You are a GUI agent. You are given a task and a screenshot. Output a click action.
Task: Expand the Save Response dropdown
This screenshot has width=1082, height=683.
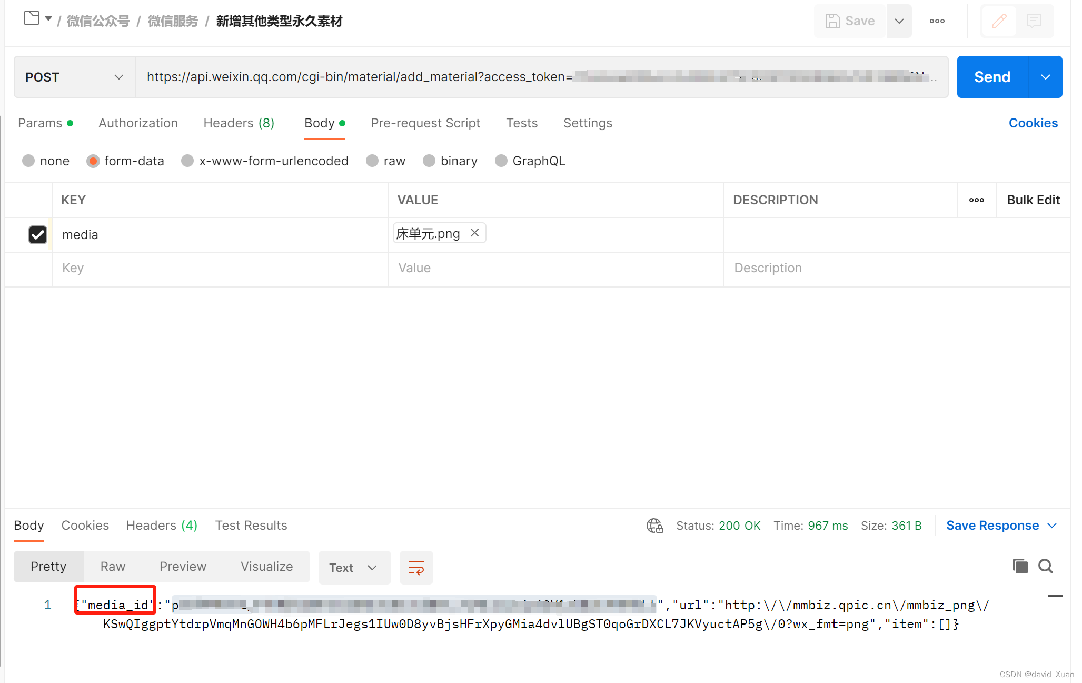tap(1053, 526)
